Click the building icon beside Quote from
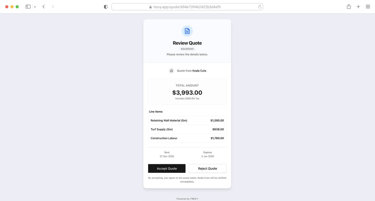Screen dimensions: 375x201 (171, 71)
